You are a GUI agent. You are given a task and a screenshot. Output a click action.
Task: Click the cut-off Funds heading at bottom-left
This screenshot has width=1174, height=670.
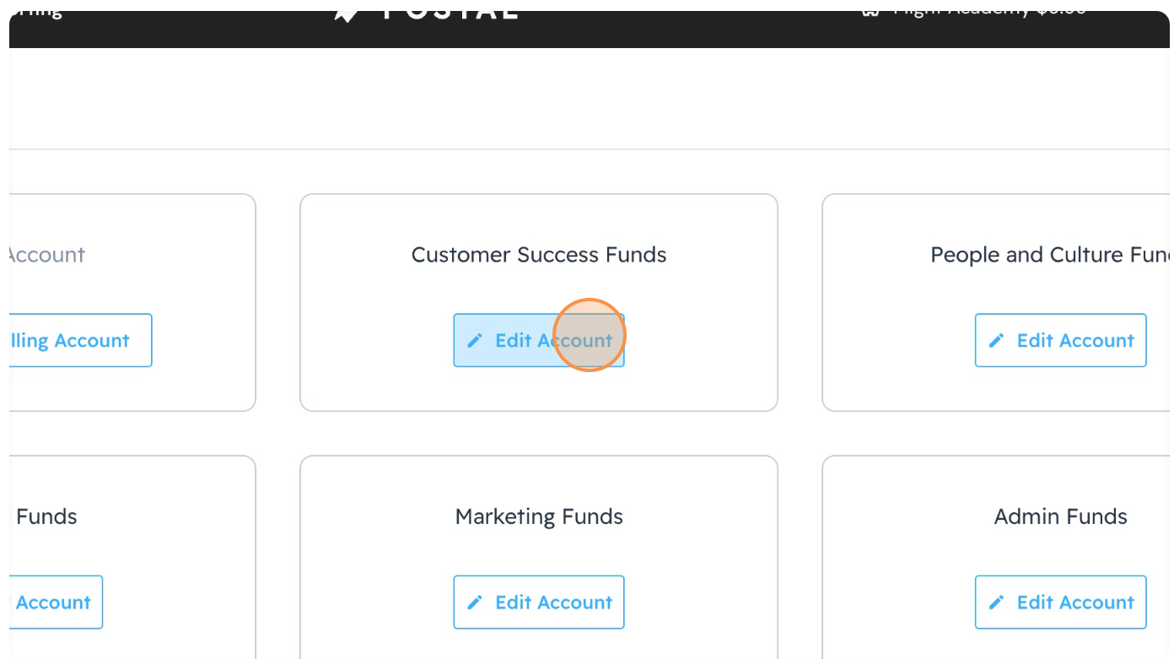pyautogui.click(x=46, y=516)
